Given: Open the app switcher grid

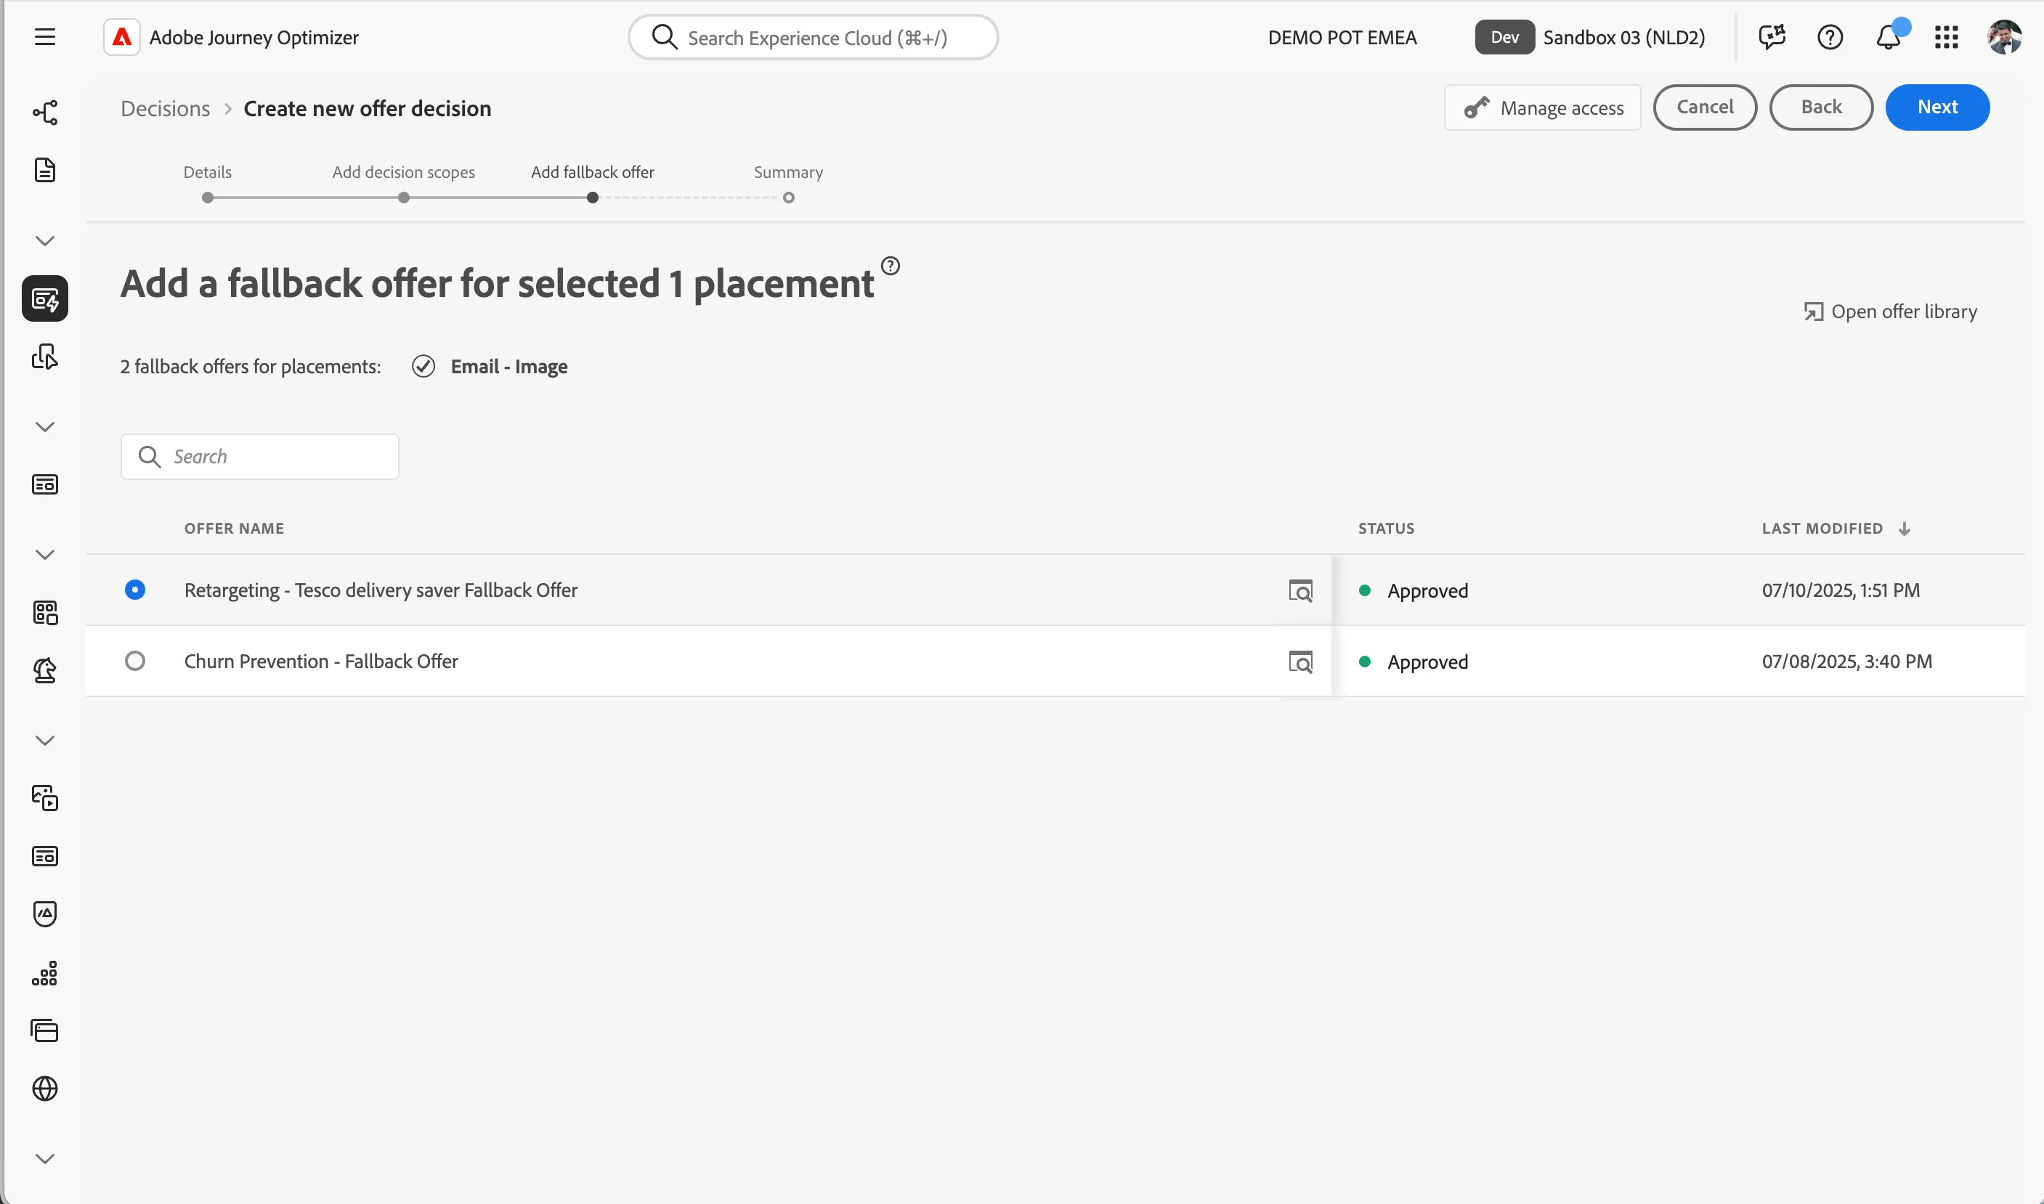Looking at the screenshot, I should 1946,37.
